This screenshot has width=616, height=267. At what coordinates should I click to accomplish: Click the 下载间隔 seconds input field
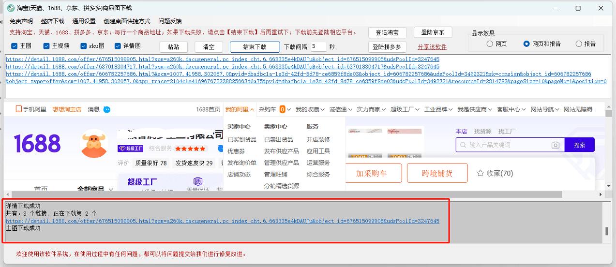pos(318,46)
